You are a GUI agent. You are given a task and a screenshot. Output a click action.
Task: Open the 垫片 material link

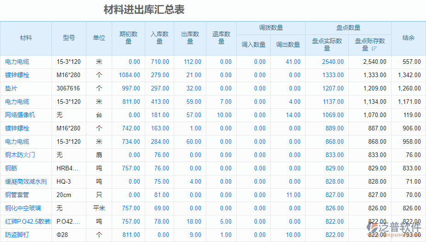(11, 88)
